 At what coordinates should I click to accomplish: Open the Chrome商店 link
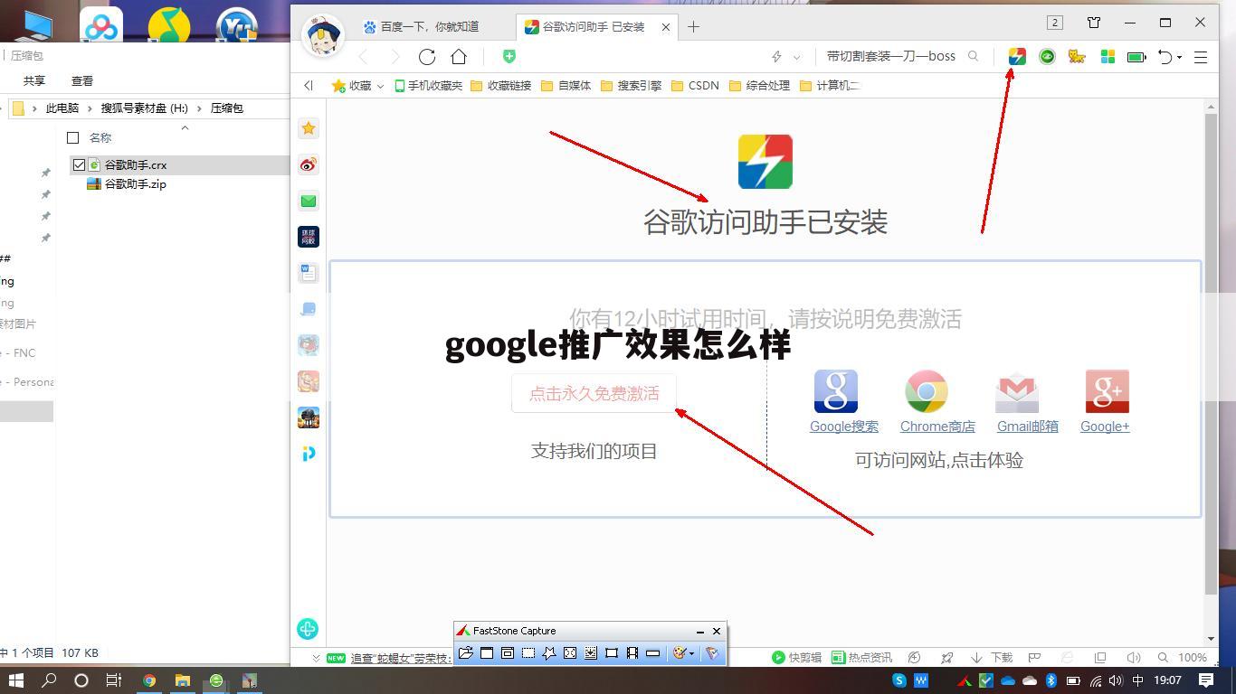[x=937, y=426]
